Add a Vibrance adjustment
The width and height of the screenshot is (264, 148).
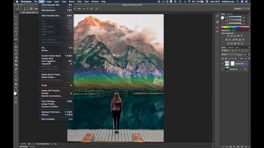(x=242, y=36)
